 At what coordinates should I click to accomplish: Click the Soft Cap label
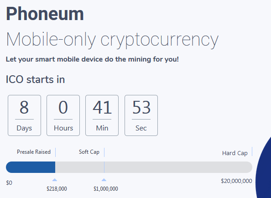[x=89, y=152]
